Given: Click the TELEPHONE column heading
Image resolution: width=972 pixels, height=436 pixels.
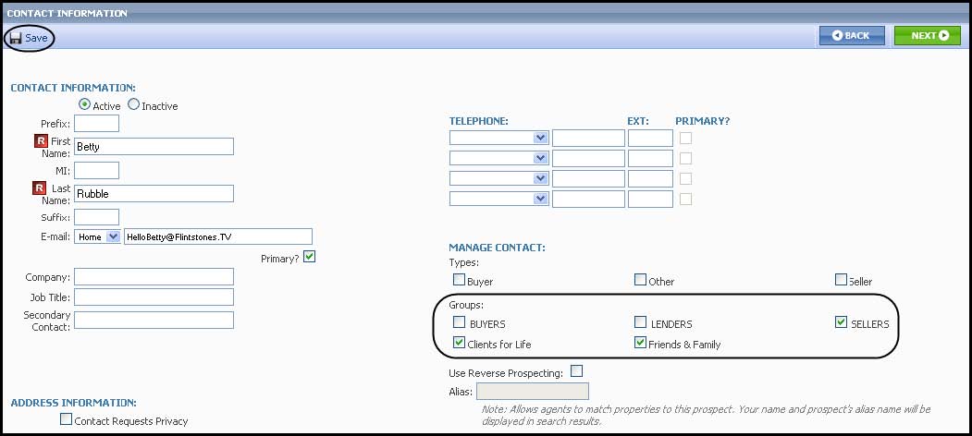Looking at the screenshot, I should coord(478,121).
